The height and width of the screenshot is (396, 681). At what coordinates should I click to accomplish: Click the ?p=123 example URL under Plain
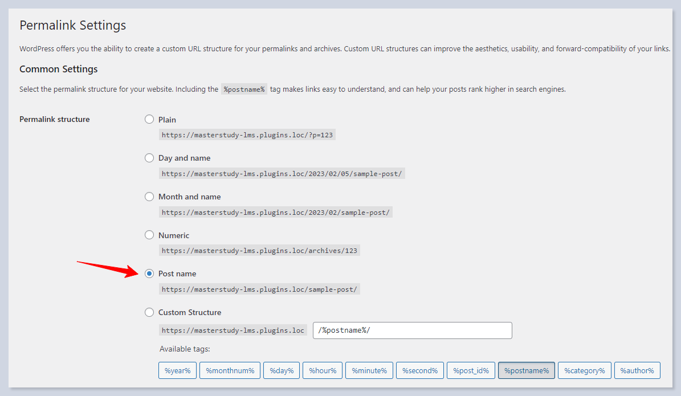click(247, 135)
